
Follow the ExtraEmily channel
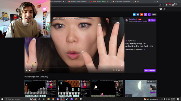point(152,20)
